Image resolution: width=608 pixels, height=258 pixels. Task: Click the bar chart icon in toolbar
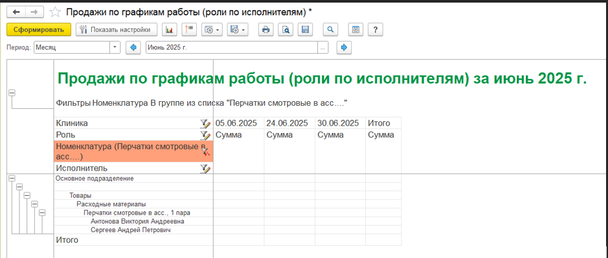click(169, 29)
